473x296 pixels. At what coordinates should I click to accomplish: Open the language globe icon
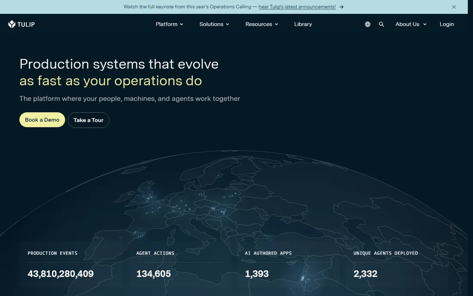(367, 24)
